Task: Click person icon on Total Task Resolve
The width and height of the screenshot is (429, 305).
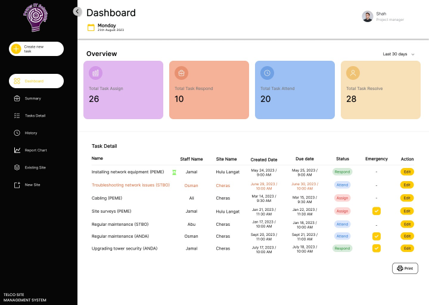Action: click(x=353, y=73)
